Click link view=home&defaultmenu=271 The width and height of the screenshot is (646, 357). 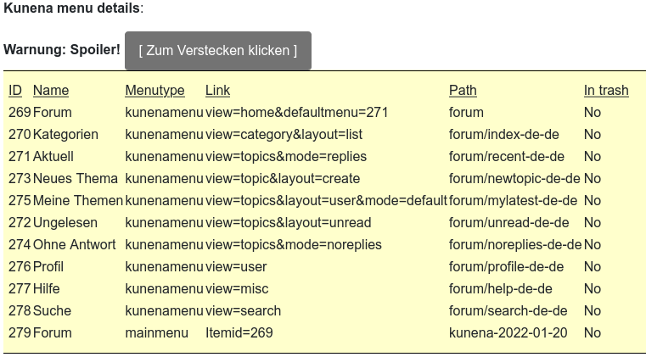point(296,113)
